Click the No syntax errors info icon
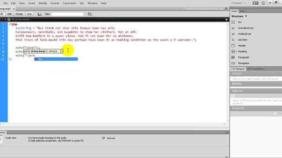Screen dimensions: 282x158 pos(9,19)
